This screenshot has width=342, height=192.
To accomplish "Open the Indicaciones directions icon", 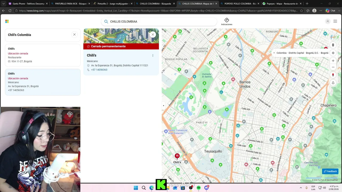I will tap(227, 22).
